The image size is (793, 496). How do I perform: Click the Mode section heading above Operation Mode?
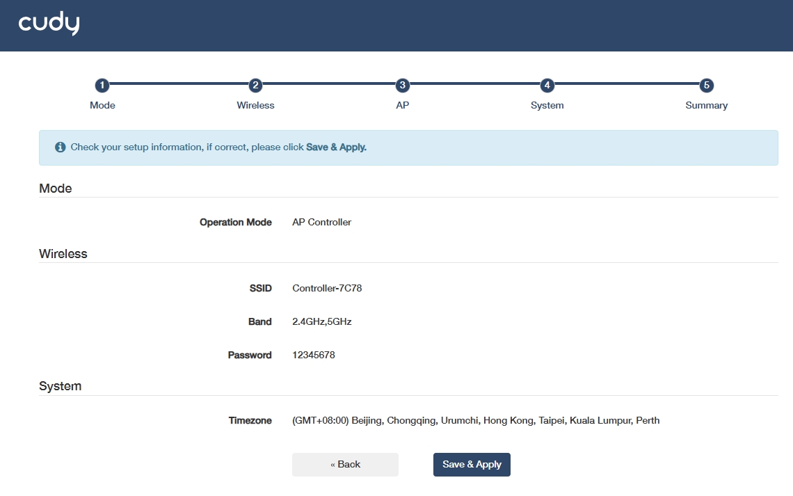(56, 188)
